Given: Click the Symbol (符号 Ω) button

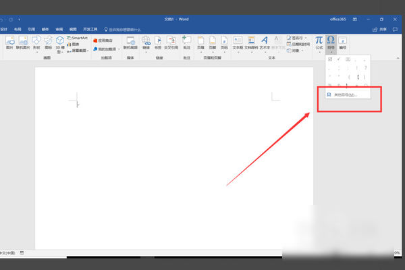Looking at the screenshot, I should pos(331,43).
